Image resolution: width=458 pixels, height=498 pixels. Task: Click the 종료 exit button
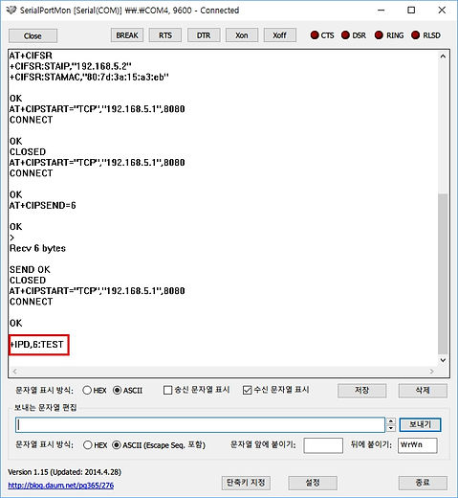pyautogui.click(x=423, y=483)
